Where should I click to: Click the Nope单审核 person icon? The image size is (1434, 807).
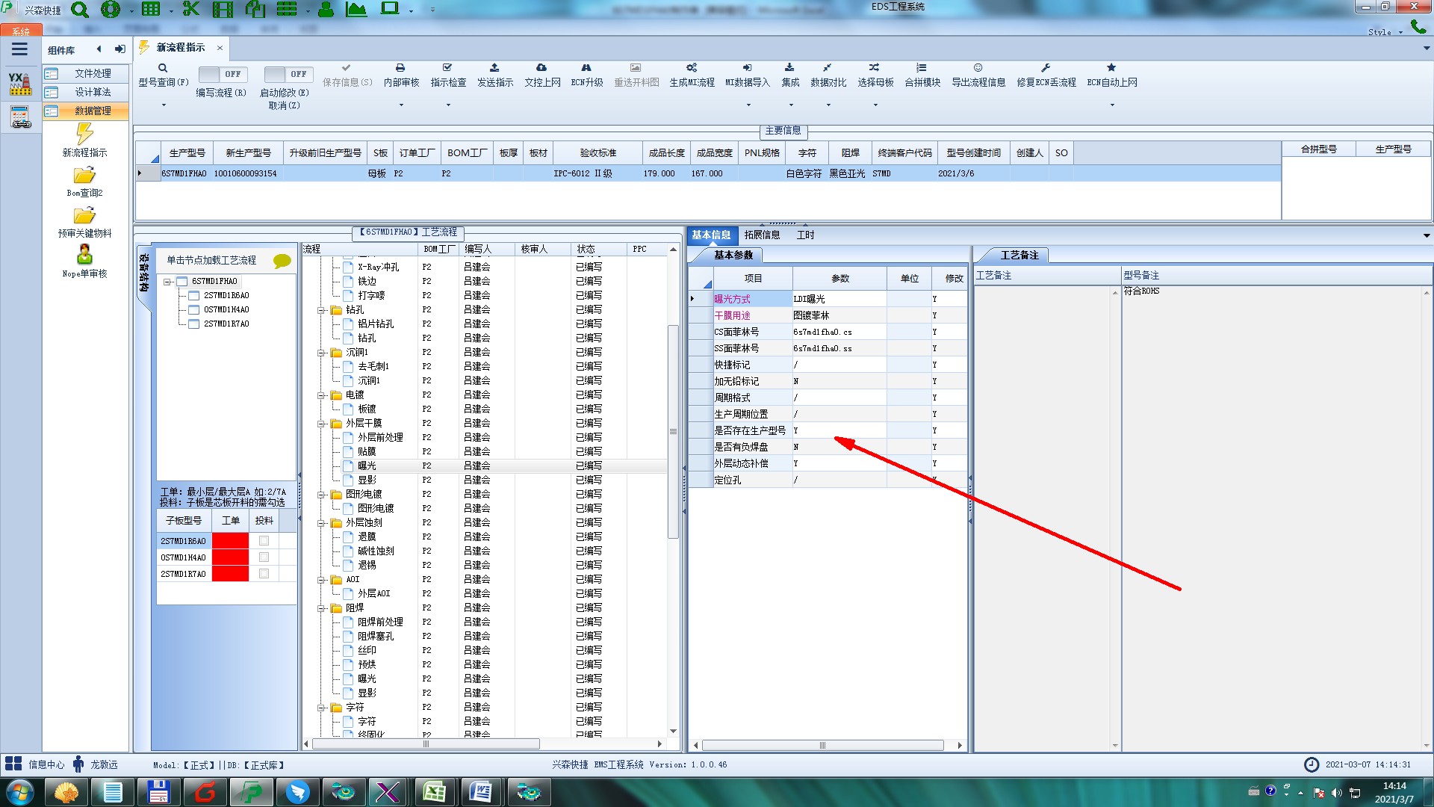click(84, 255)
